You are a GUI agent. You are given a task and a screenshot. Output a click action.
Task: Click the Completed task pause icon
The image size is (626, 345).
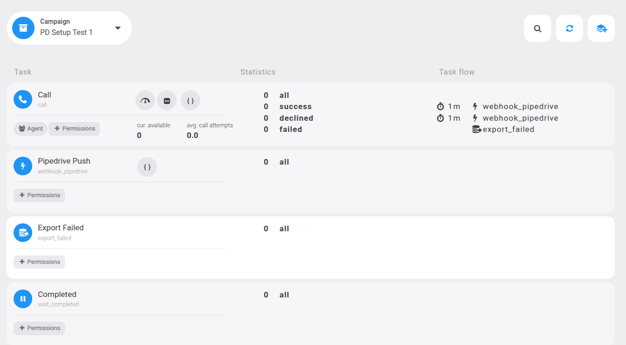coord(23,299)
